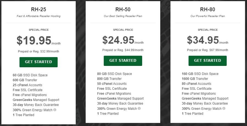The width and height of the screenshot is (247, 126).
Task: Click Get Started for the RH-50 plan
Action: pos(123,61)
